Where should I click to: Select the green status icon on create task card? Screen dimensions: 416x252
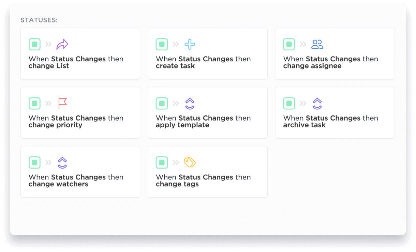click(x=162, y=44)
